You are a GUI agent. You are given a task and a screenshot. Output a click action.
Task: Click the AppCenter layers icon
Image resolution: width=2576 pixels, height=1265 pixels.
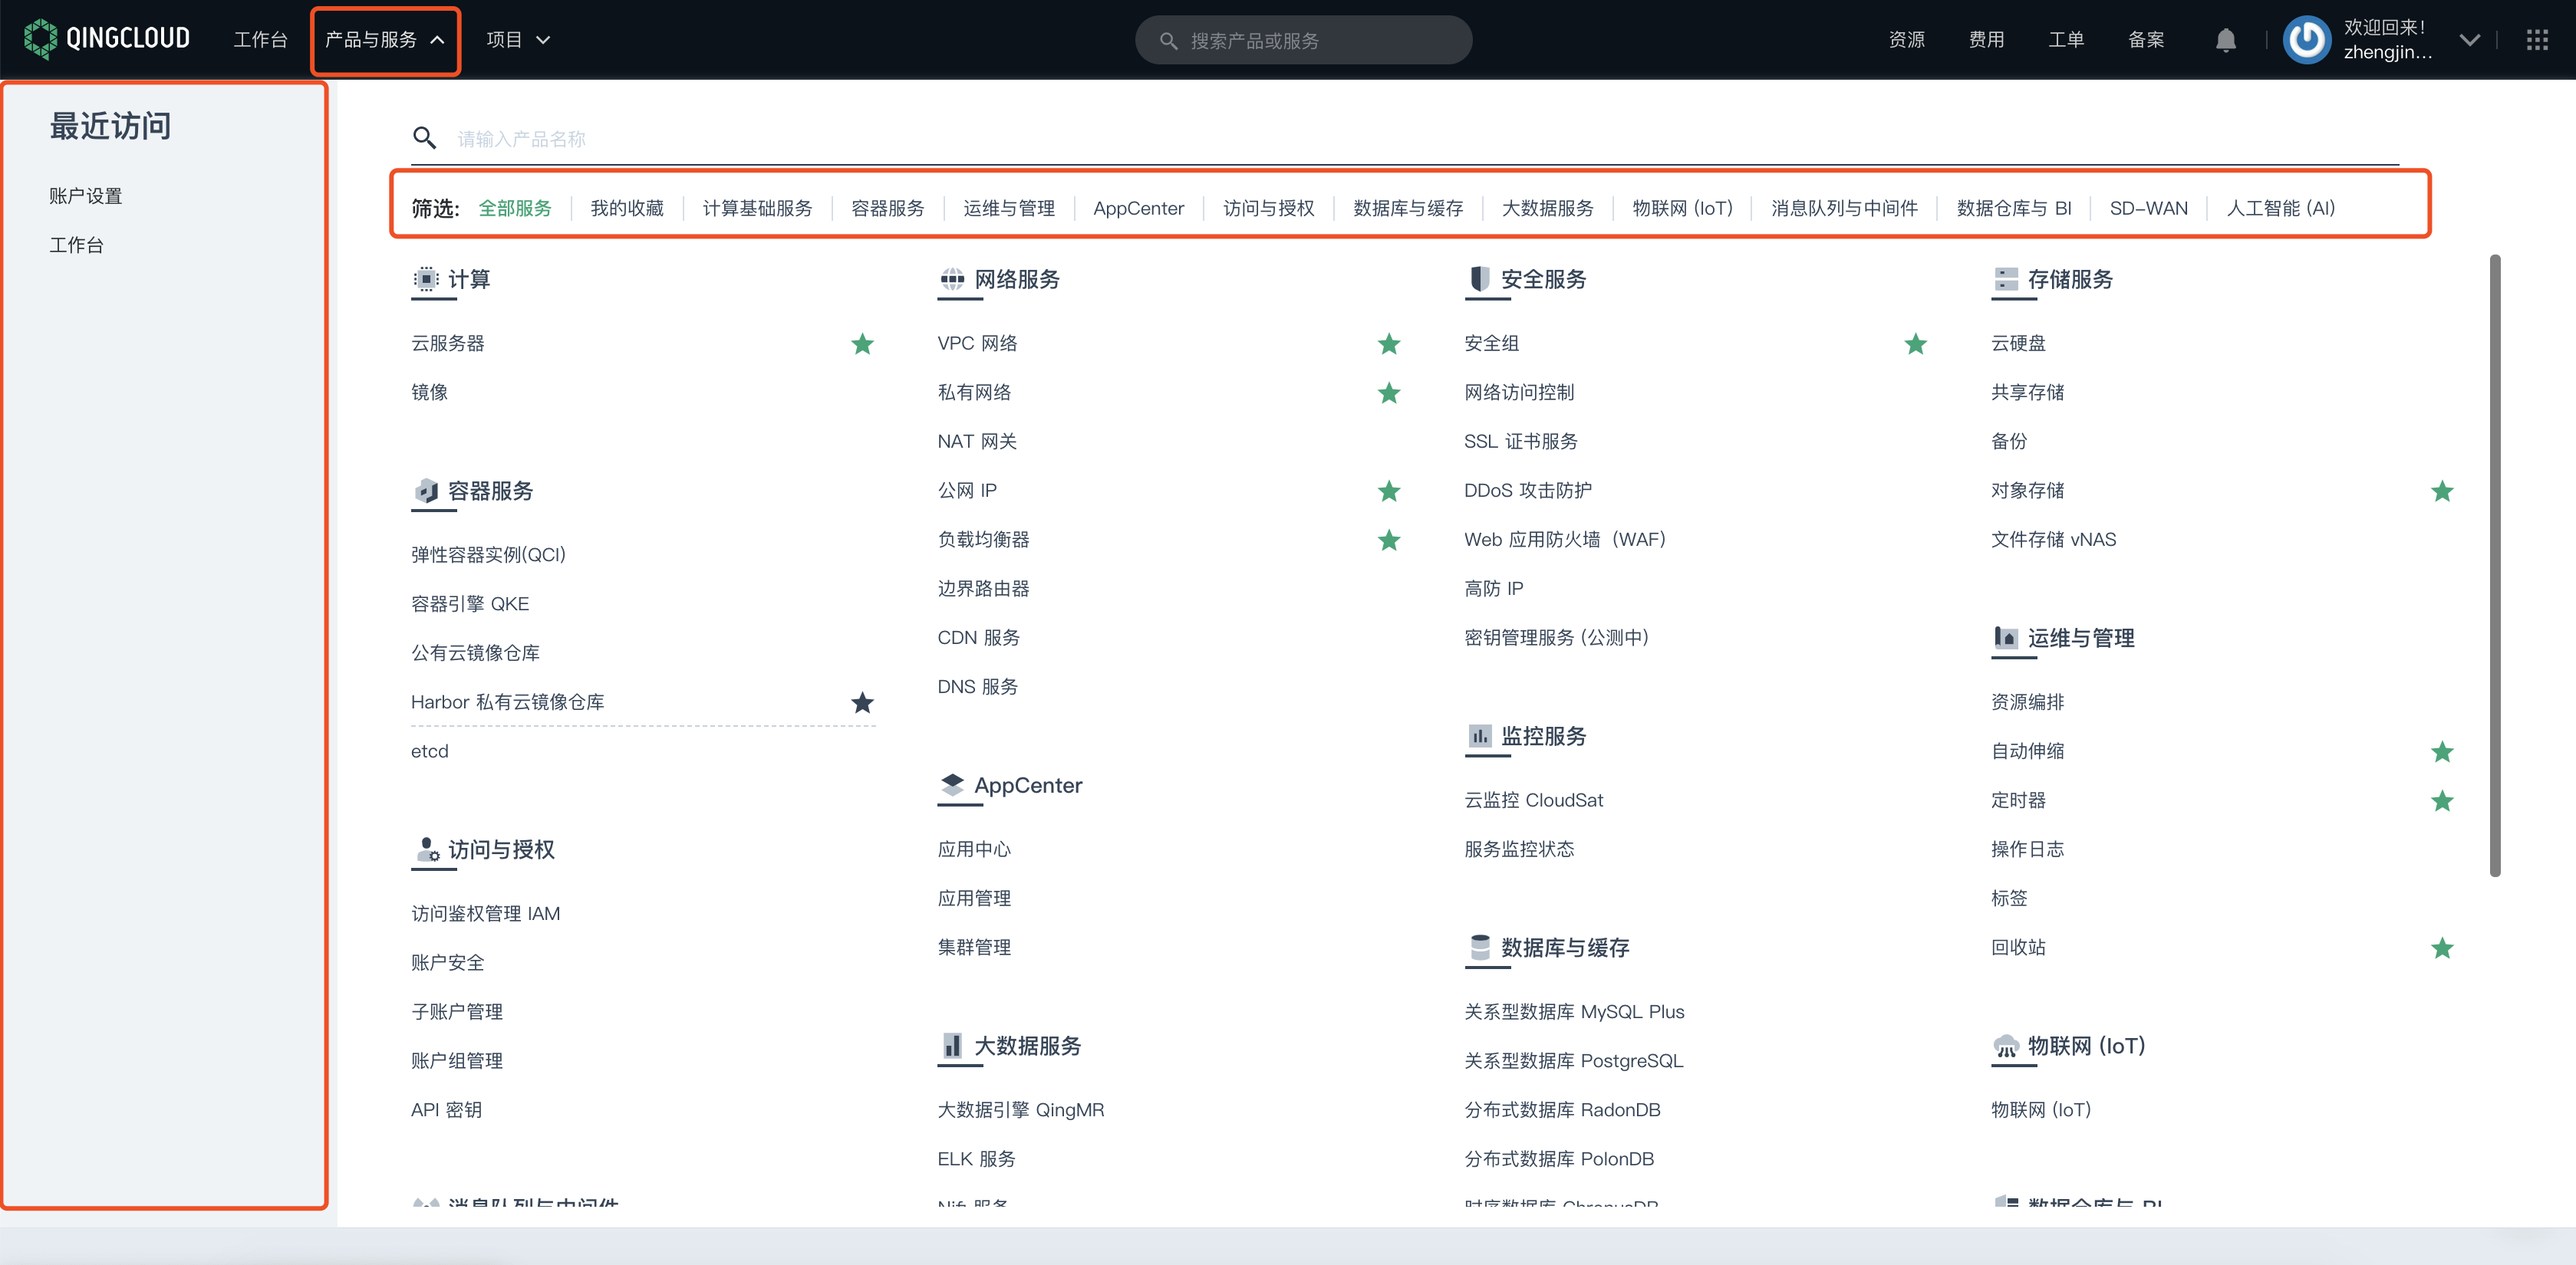[x=952, y=785]
